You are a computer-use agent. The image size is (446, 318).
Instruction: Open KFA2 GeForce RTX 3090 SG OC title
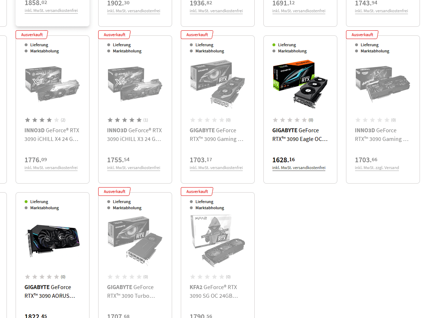(x=214, y=291)
